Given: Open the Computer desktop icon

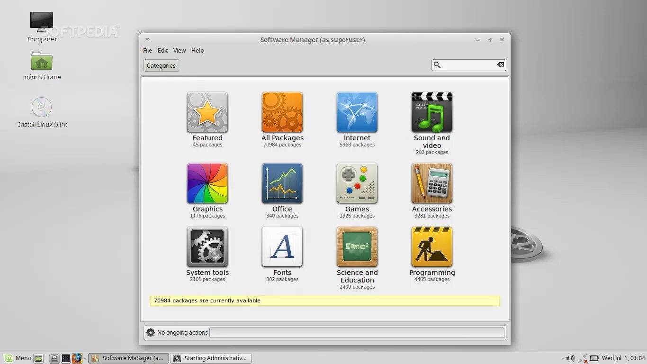Looking at the screenshot, I should pyautogui.click(x=42, y=22).
